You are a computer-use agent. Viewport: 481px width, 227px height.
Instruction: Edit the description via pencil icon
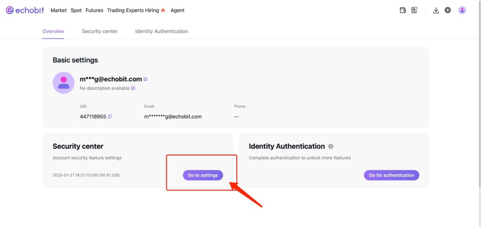[133, 88]
